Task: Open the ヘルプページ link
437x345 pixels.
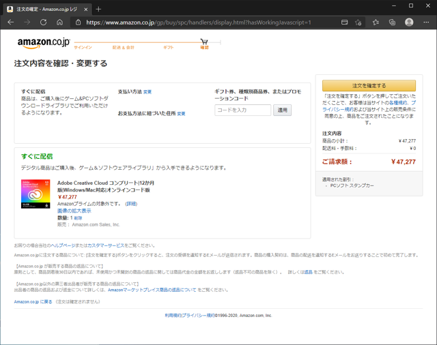Action: (63, 245)
